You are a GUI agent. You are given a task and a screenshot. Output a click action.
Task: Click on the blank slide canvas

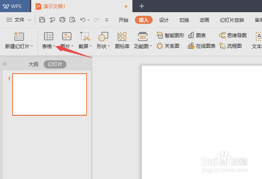[x=202, y=122]
